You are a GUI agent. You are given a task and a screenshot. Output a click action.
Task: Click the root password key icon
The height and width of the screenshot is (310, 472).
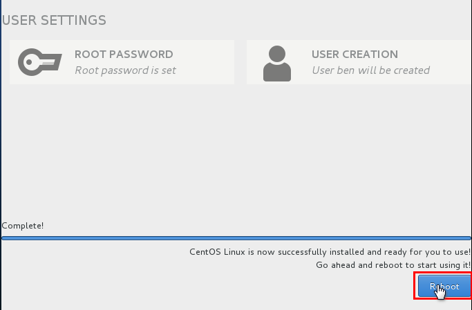[x=40, y=62]
